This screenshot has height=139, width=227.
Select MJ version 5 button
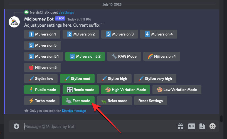[42, 45]
